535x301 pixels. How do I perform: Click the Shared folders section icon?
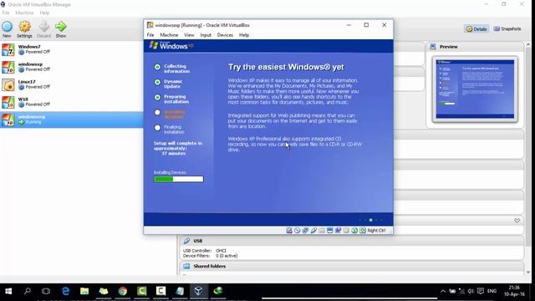tap(186, 266)
